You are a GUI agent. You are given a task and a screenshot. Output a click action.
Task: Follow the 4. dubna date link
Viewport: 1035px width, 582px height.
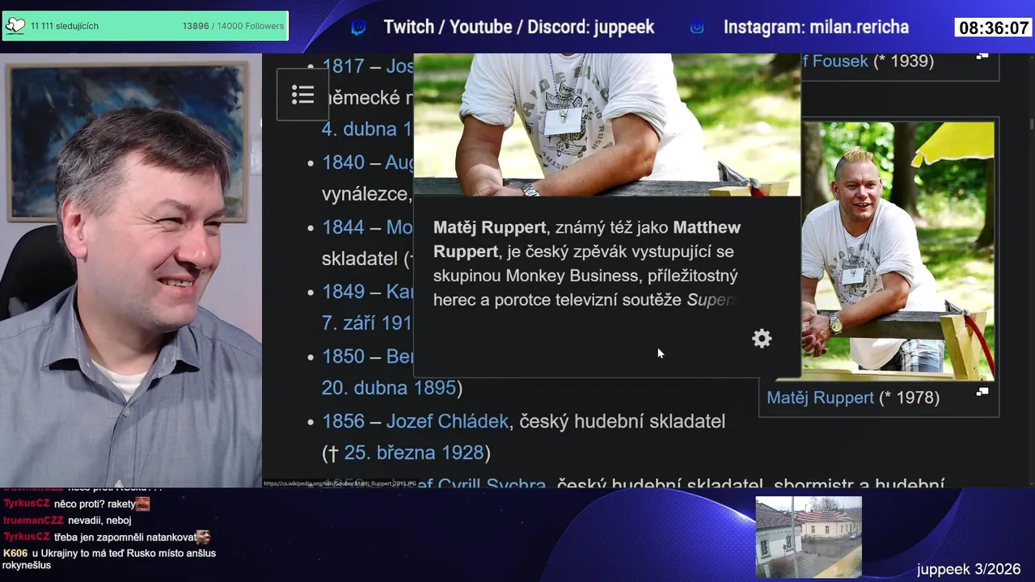[367, 129]
